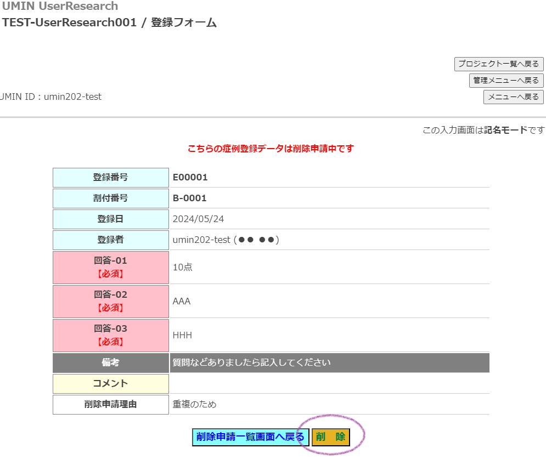The width and height of the screenshot is (546, 465).
Task: Click the gray 備考 header row label
Action: tap(110, 363)
